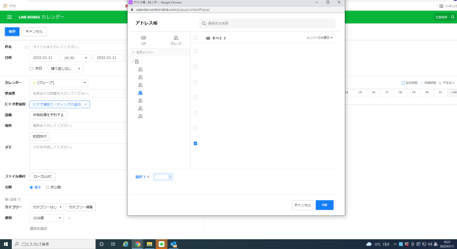Viewport: 457px width, 249px height.
Task: Select hour 18 in the timeline header
Action: coord(400,93)
